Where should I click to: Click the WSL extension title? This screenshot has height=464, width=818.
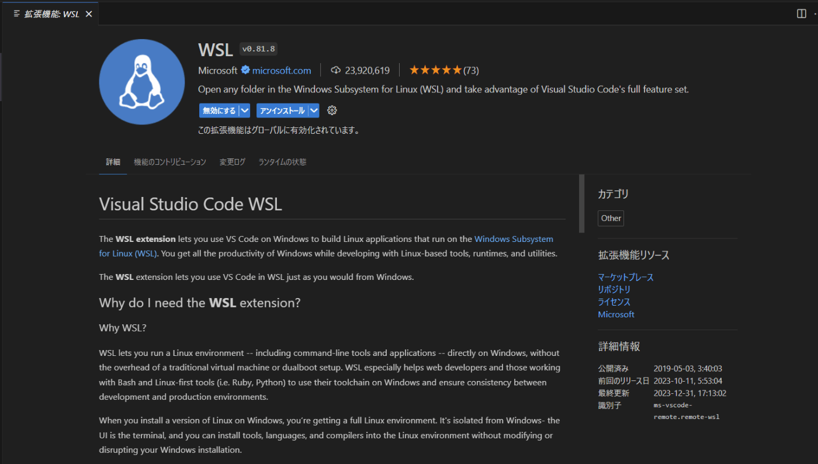coord(216,50)
